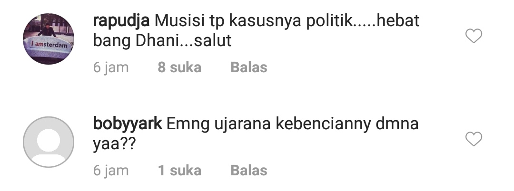Open rapudja's profile picture
514x191 pixels.
click(x=49, y=39)
